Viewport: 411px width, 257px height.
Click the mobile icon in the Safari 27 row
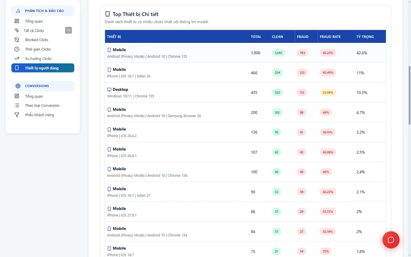click(x=109, y=189)
